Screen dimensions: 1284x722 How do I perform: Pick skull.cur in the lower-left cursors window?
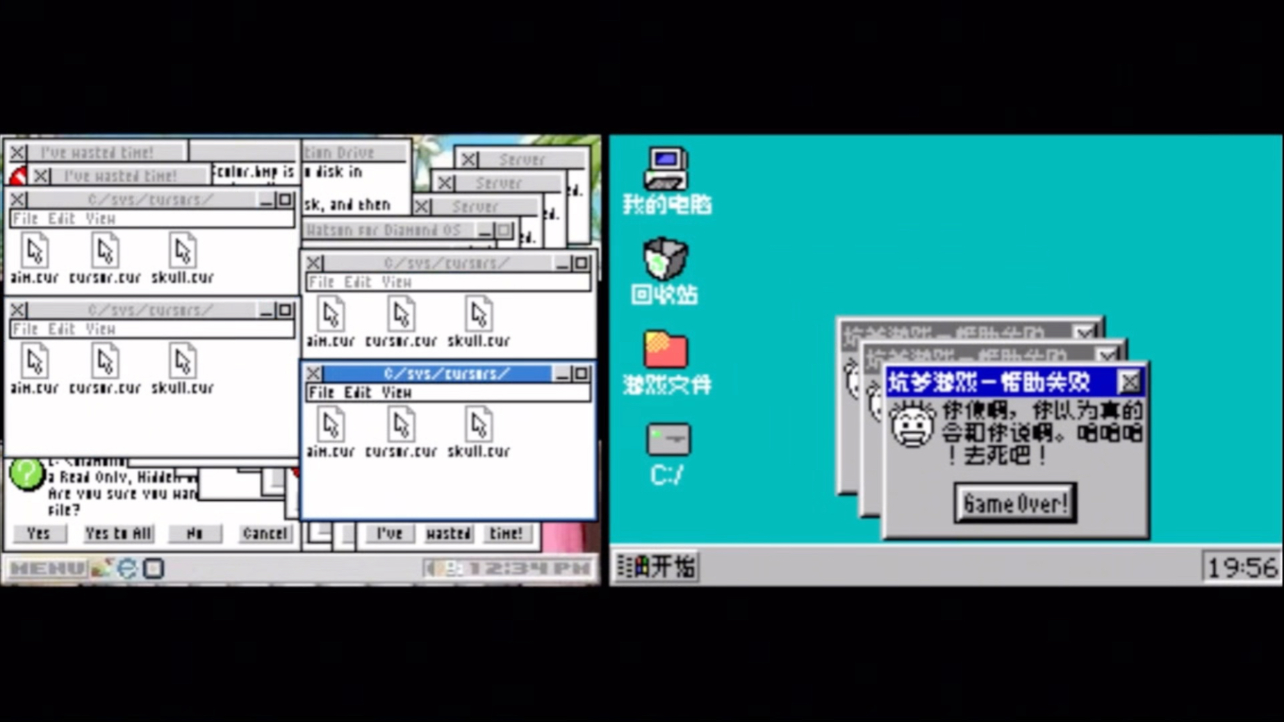click(183, 370)
